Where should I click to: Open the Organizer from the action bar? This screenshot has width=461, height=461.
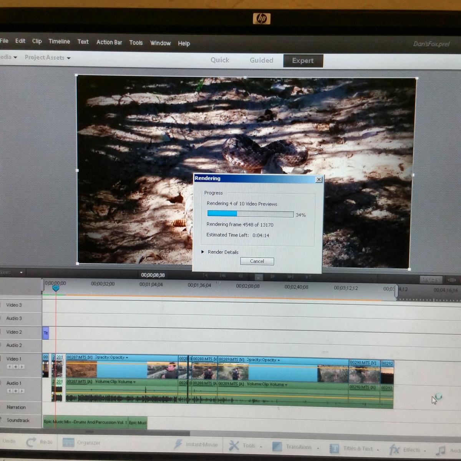[81, 443]
